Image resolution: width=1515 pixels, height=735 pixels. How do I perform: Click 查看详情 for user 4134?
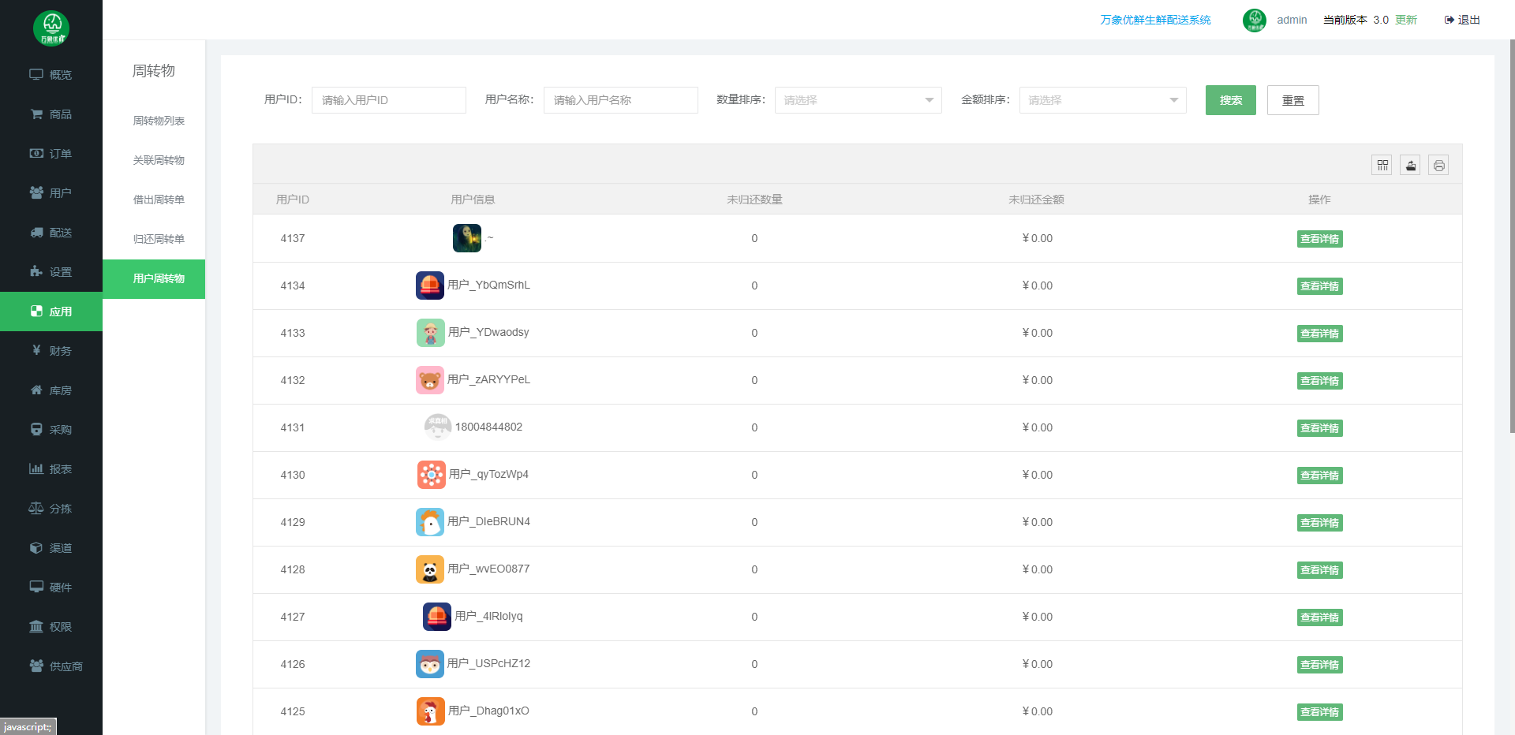click(1320, 286)
